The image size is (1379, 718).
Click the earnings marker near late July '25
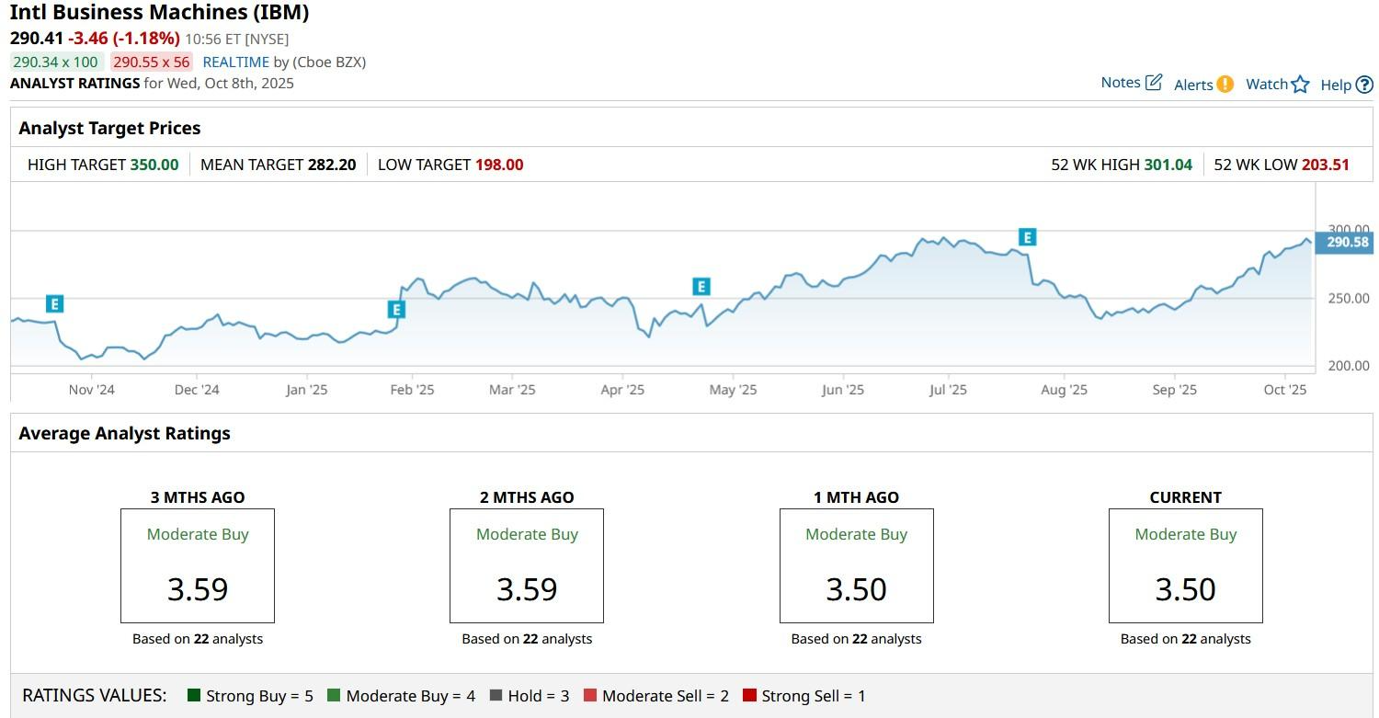1027,237
